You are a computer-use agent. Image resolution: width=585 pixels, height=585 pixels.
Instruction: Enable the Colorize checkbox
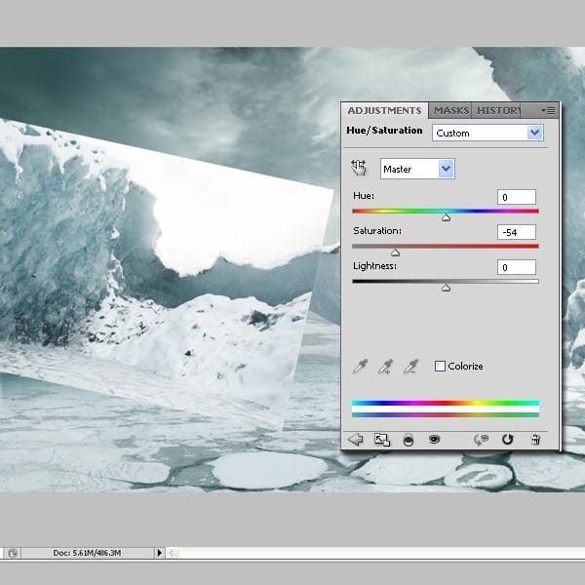pyautogui.click(x=440, y=367)
